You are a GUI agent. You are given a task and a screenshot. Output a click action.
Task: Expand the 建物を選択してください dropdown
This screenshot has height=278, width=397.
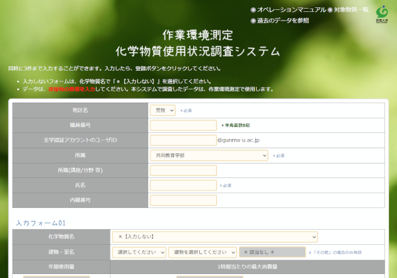(202, 252)
